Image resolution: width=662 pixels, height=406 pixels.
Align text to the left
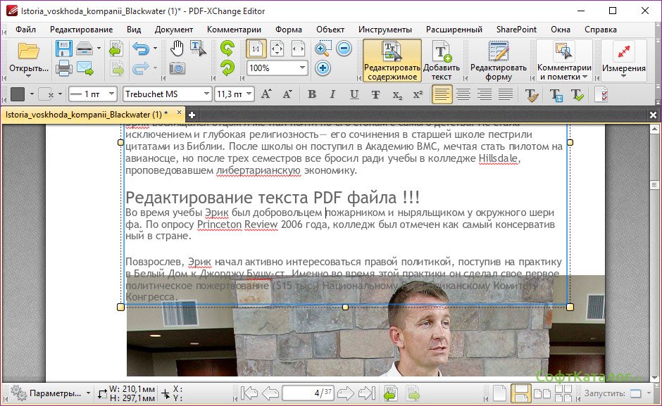click(442, 94)
